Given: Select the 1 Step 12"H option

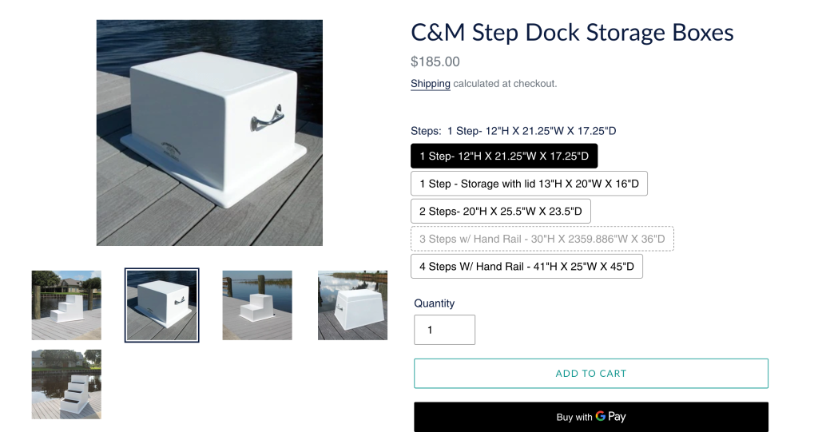Looking at the screenshot, I should pos(504,156).
